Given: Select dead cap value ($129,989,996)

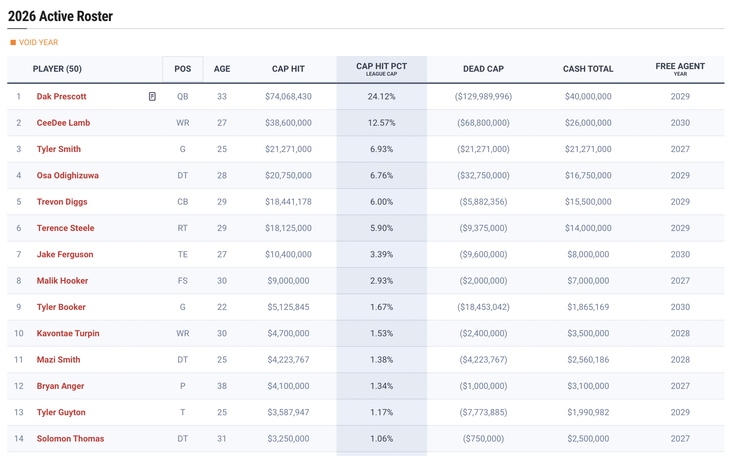Looking at the screenshot, I should pos(483,96).
